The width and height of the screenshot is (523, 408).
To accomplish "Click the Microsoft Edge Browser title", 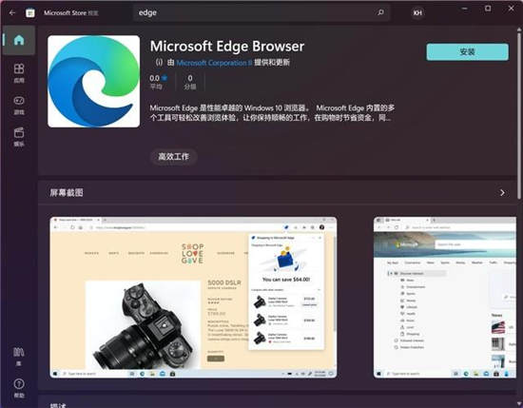I will tap(227, 46).
